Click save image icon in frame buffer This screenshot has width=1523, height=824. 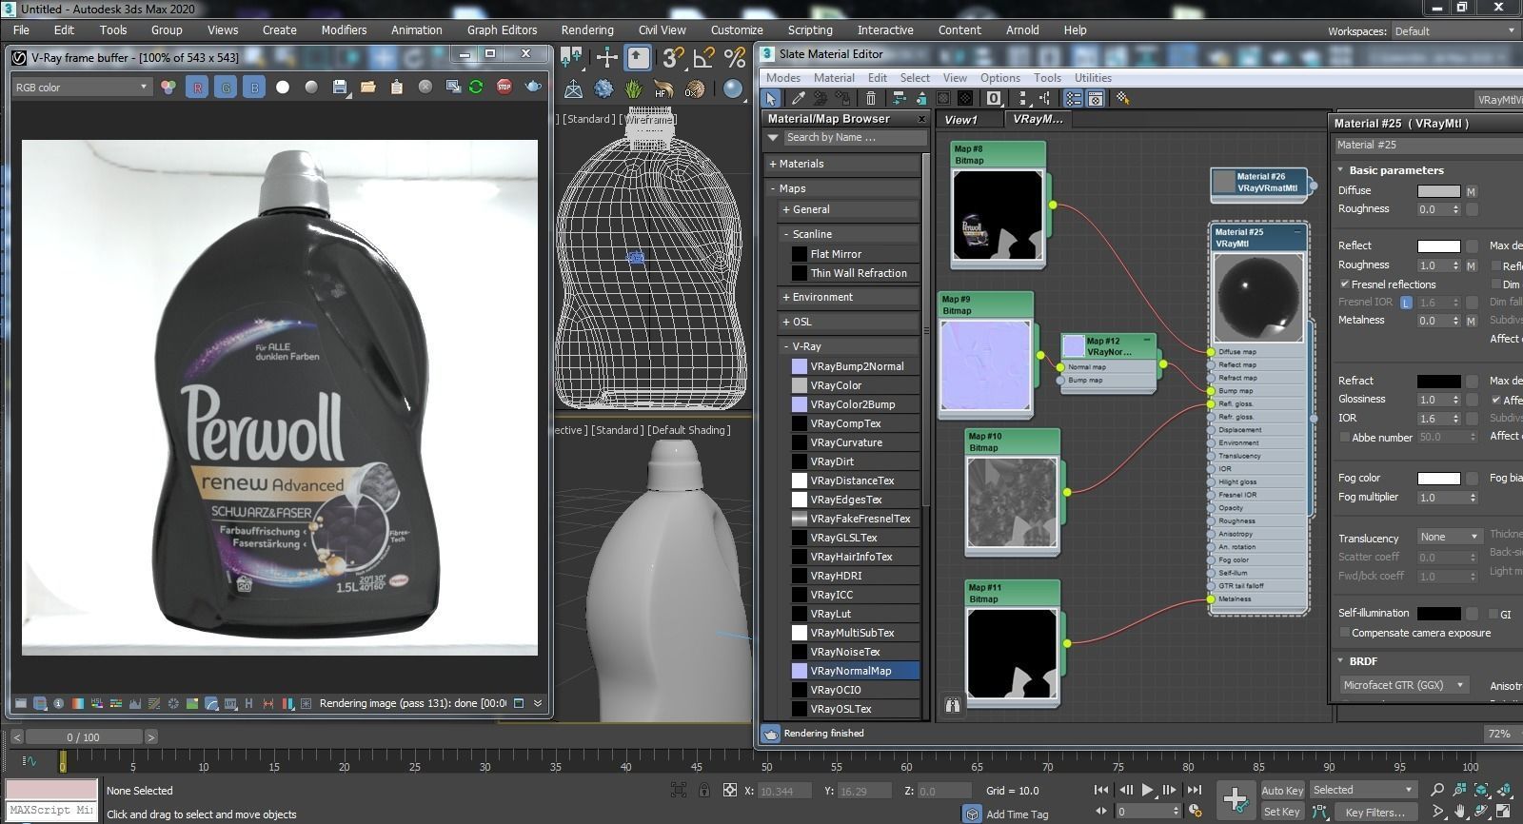coord(340,87)
